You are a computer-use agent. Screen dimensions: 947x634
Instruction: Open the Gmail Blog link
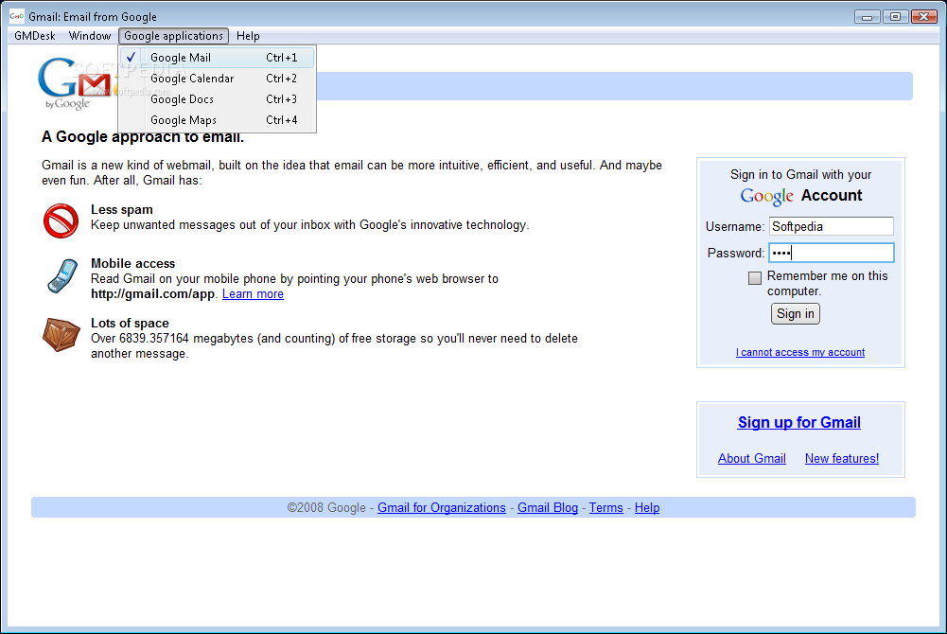tap(548, 508)
